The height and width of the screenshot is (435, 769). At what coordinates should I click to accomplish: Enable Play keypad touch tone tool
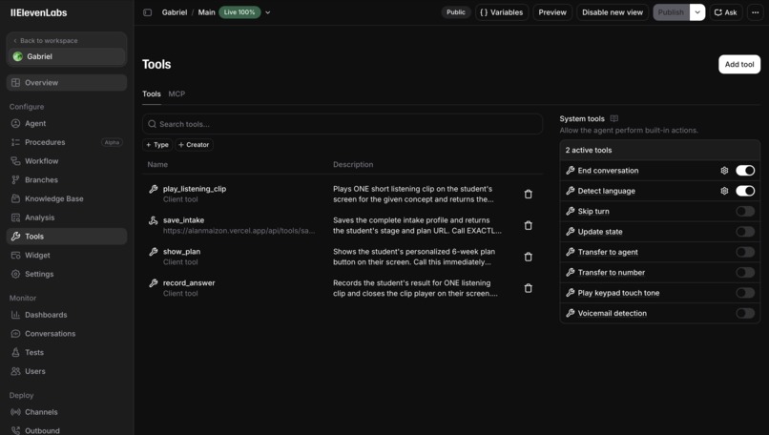[745, 293]
